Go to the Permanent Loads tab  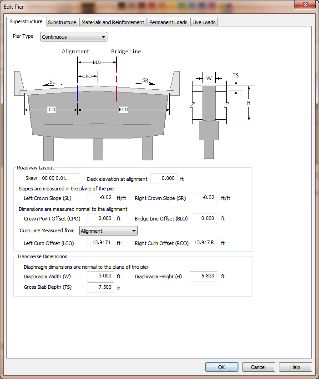168,22
